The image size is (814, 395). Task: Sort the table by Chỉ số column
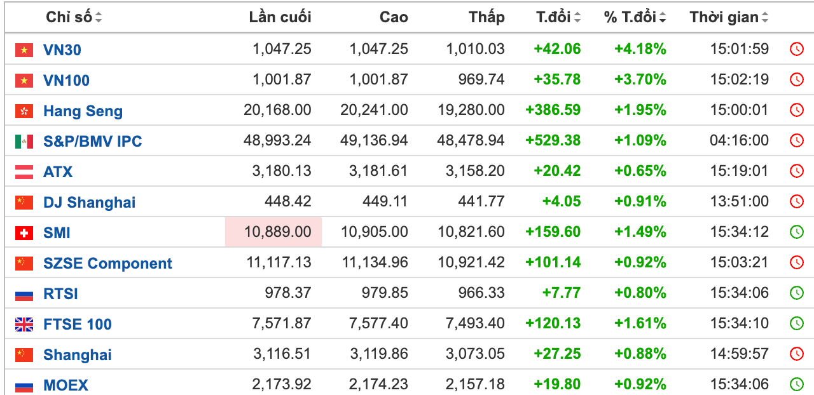click(98, 18)
